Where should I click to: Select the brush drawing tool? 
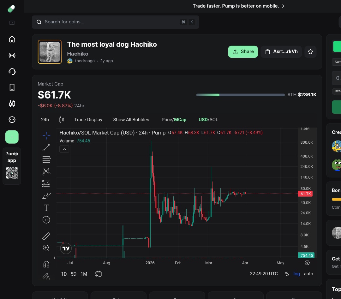(x=46, y=196)
